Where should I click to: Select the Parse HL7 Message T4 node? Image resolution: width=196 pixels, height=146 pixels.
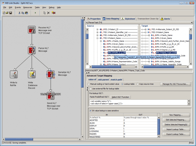point(32,50)
